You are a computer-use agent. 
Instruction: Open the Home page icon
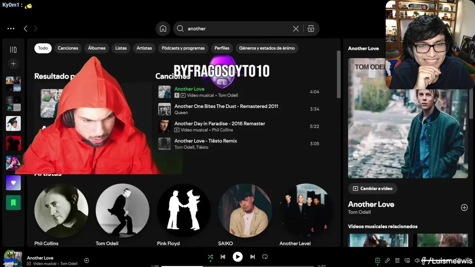click(163, 29)
